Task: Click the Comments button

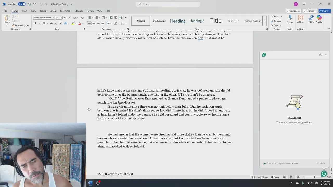Action: [294, 11]
